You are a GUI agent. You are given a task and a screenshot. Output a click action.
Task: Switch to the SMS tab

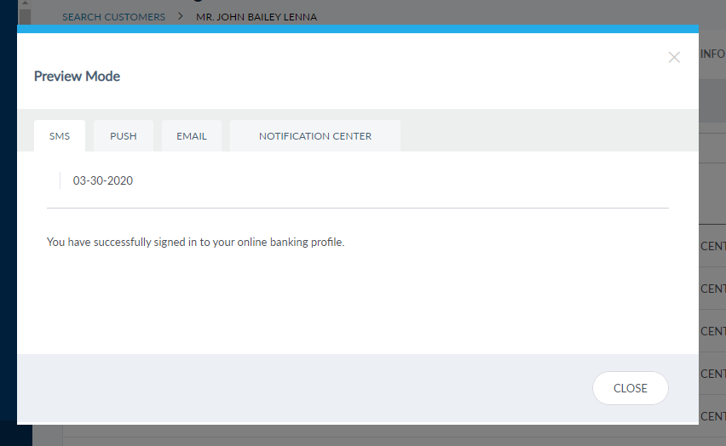60,136
